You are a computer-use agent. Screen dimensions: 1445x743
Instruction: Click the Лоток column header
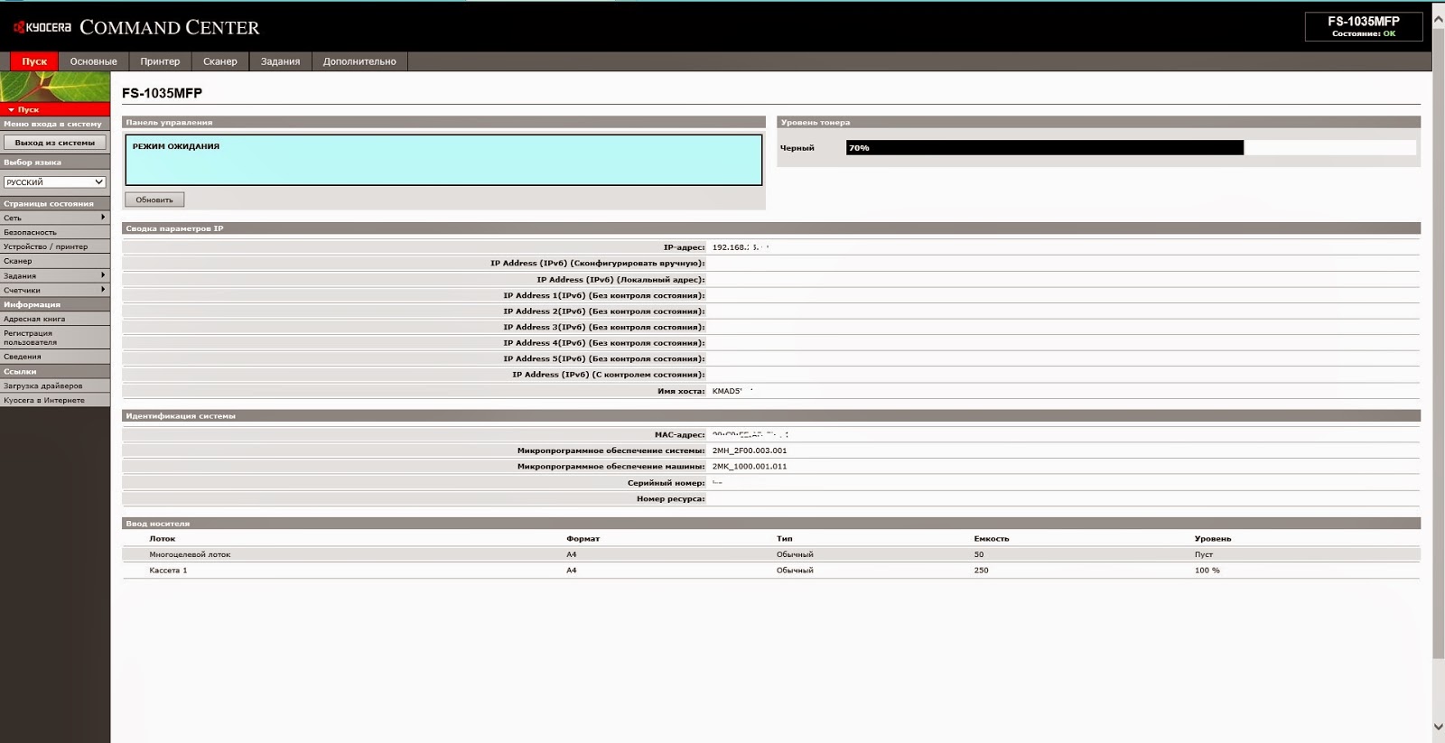click(x=162, y=539)
